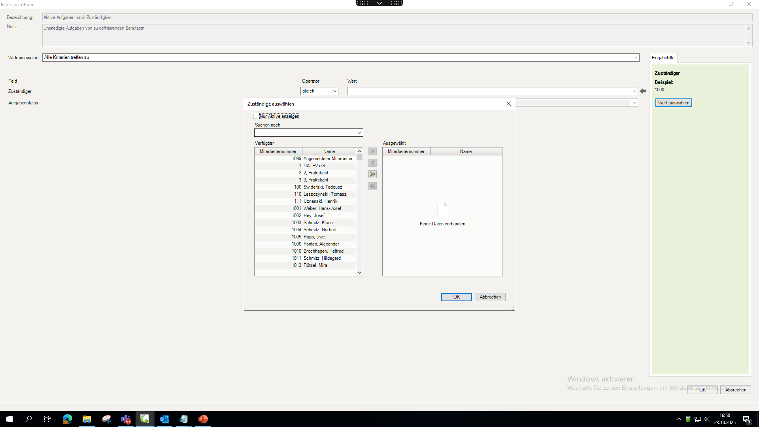
Task: Open PowerPoint from the taskbar
Action: click(203, 419)
